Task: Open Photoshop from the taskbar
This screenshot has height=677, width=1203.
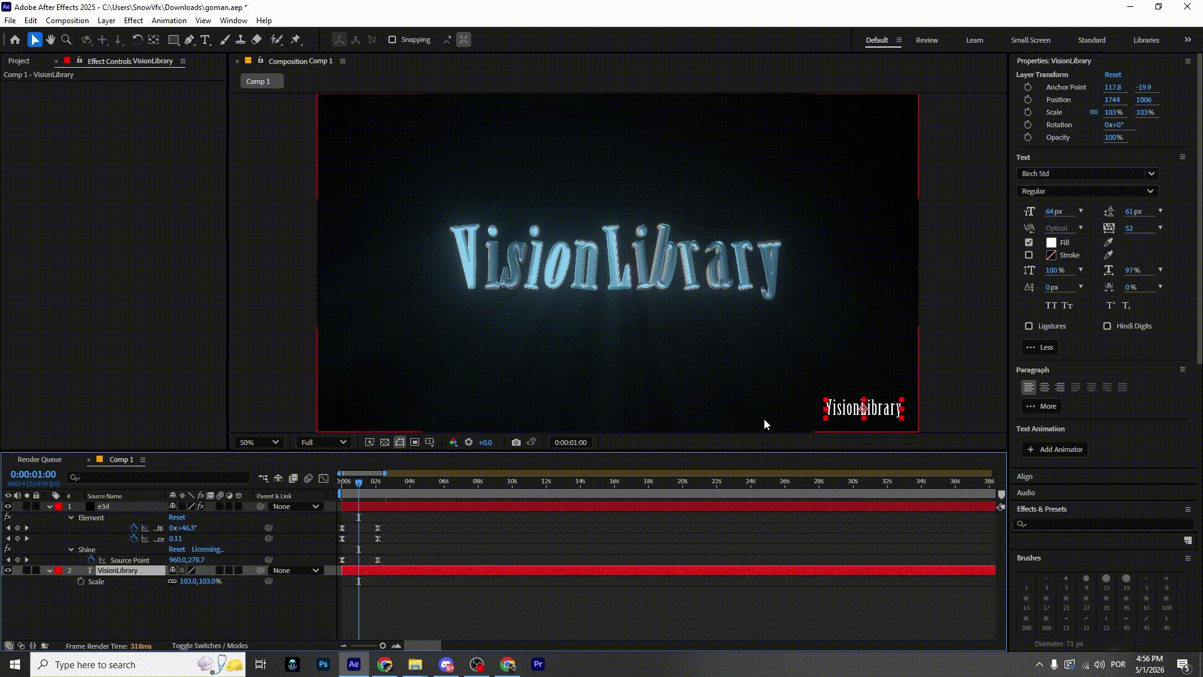Action: 323,664
